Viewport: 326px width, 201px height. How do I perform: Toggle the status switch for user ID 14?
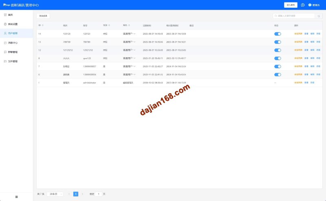pos(278,33)
